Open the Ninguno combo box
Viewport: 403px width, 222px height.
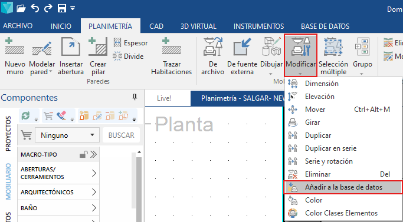[67, 135]
